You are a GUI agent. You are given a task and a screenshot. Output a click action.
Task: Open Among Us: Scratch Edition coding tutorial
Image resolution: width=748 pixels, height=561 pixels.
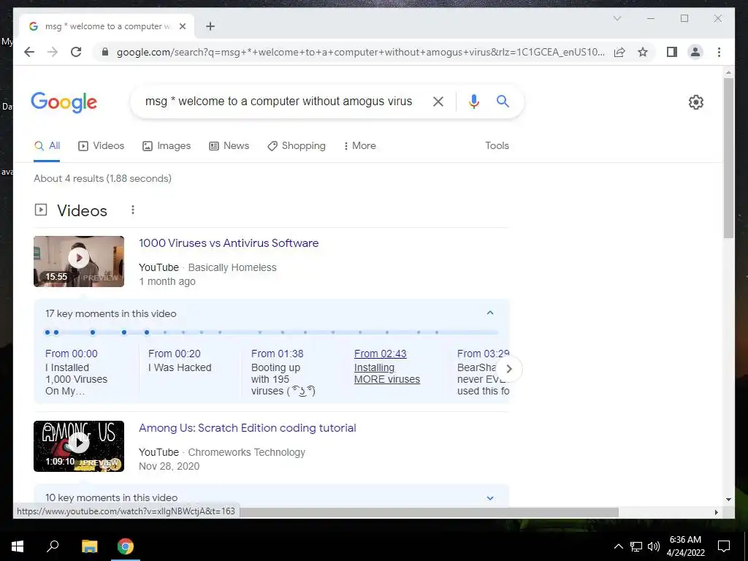coord(247,428)
